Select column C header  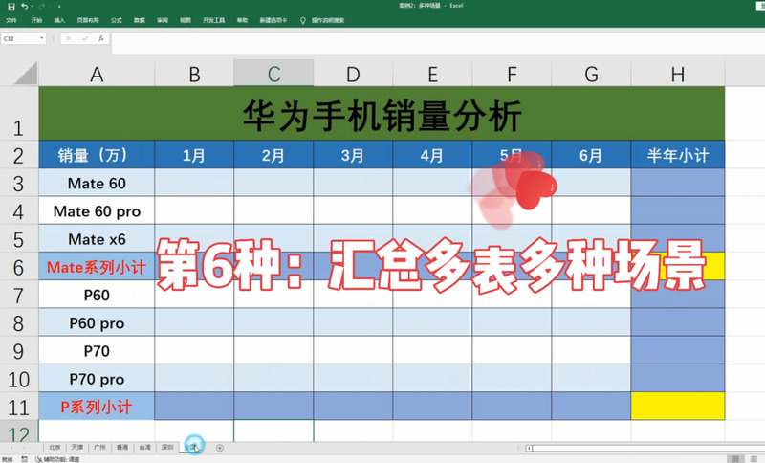point(273,75)
